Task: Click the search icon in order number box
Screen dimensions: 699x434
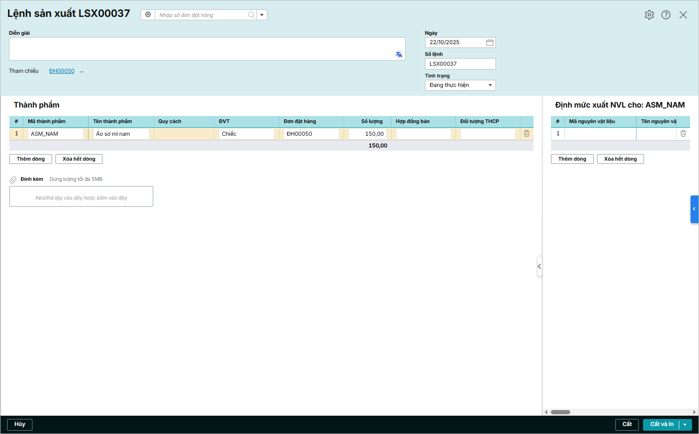Action: click(251, 15)
